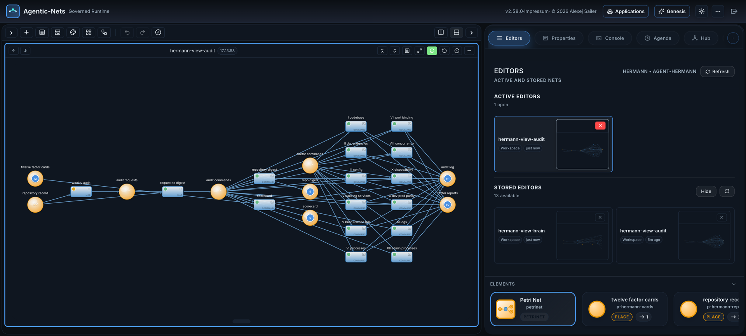This screenshot has height=336, width=746.
Task: Click the Agentic-Nets logo icon
Action: coord(13,11)
